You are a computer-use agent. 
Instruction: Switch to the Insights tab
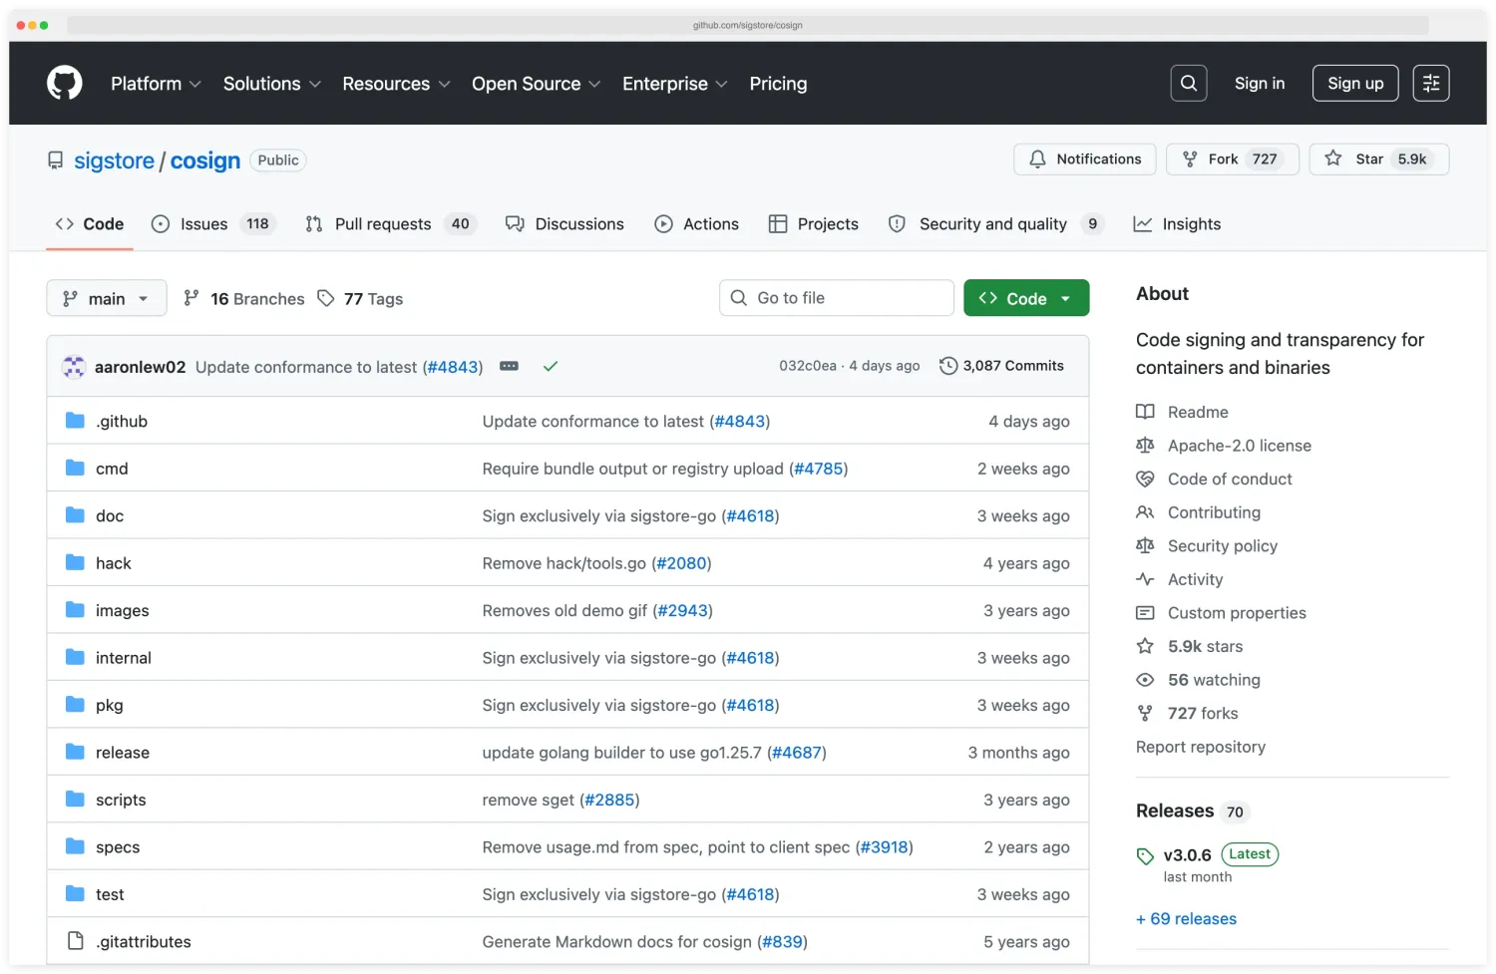(1177, 224)
